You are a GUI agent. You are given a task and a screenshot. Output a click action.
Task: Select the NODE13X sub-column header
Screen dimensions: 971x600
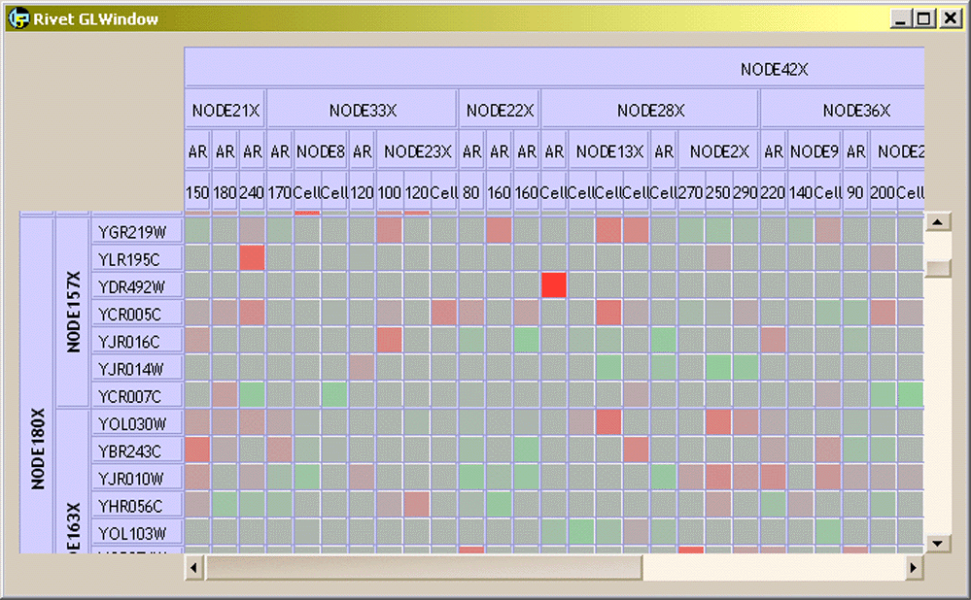609,151
